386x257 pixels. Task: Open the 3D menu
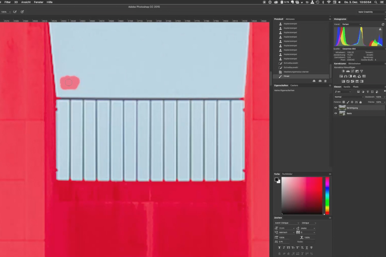pyautogui.click(x=16, y=2)
